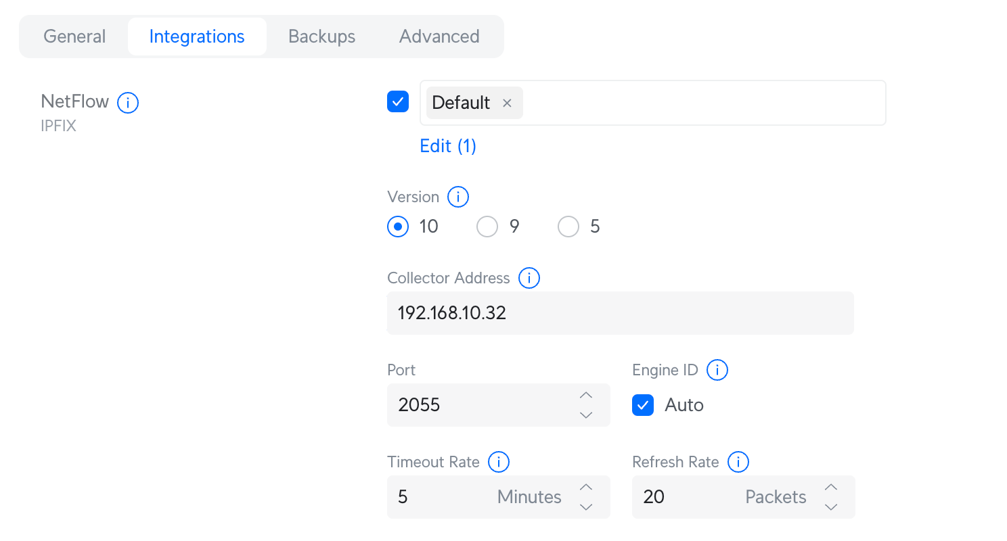Click the Edit (1) link
This screenshot has width=1007, height=541.
tap(448, 146)
